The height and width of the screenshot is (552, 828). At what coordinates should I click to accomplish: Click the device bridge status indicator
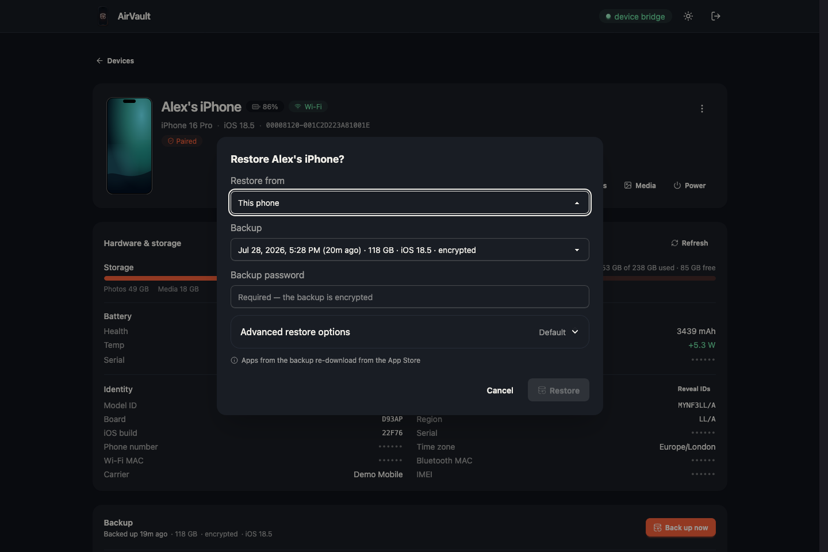[635, 17]
